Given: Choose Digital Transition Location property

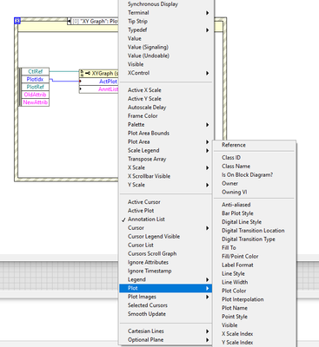Looking at the screenshot, I should [255, 231].
